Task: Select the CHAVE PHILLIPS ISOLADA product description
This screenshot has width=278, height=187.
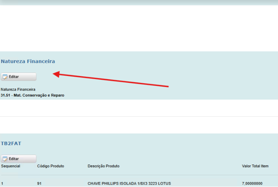Action: click(129, 184)
